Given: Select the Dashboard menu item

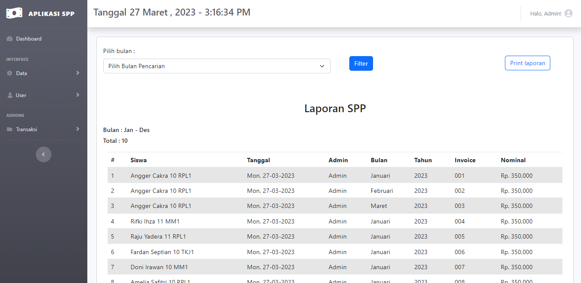Looking at the screenshot, I should 28,38.
